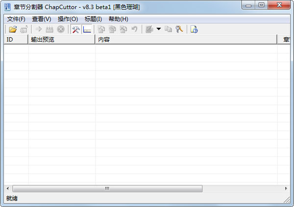
Task: Click the second grayed page export icon
Action: [113, 29]
